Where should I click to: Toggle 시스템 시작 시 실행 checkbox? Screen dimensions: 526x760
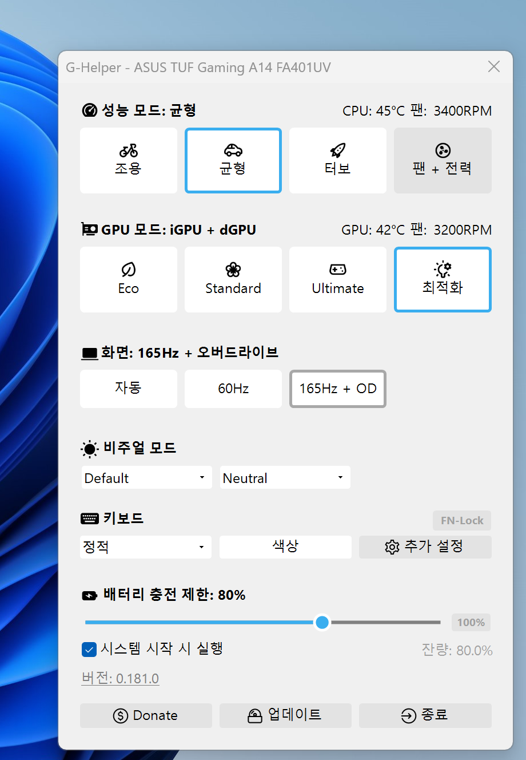[x=89, y=650]
